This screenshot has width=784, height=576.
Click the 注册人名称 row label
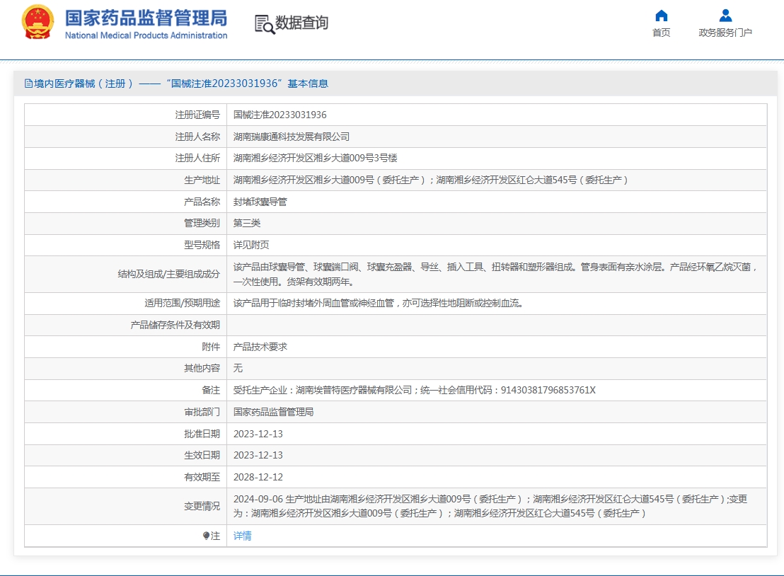197,137
